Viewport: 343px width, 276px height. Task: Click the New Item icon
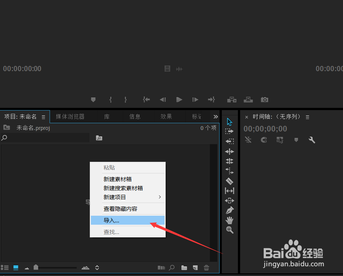pos(195,267)
